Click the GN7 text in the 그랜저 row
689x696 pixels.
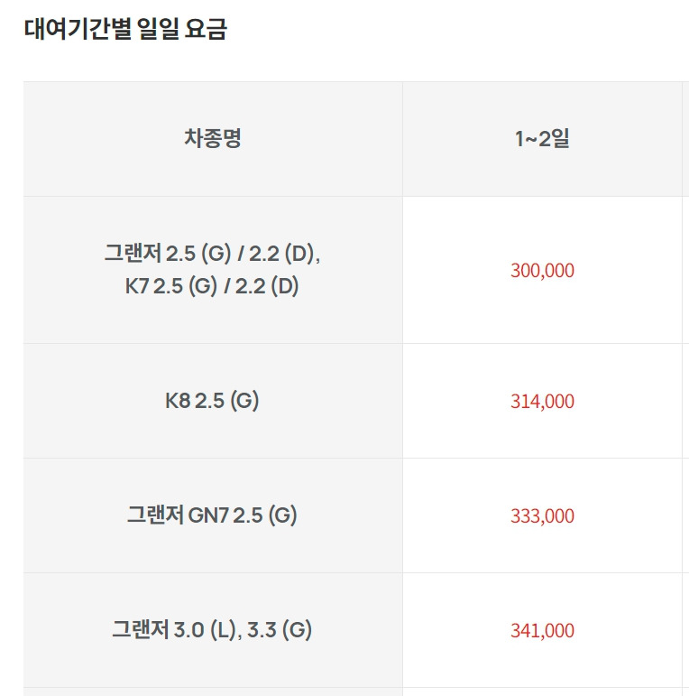tap(208, 515)
